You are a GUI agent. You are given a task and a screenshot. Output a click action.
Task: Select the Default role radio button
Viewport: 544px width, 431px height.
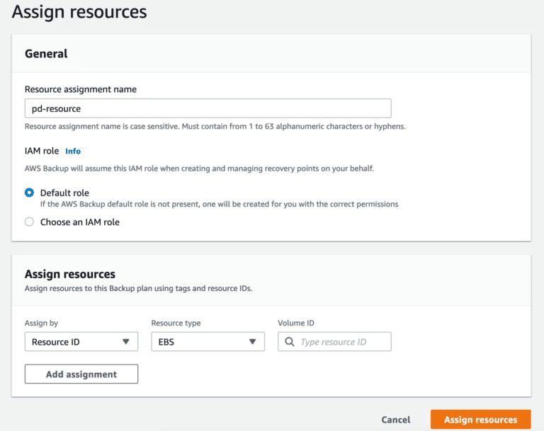[30, 192]
